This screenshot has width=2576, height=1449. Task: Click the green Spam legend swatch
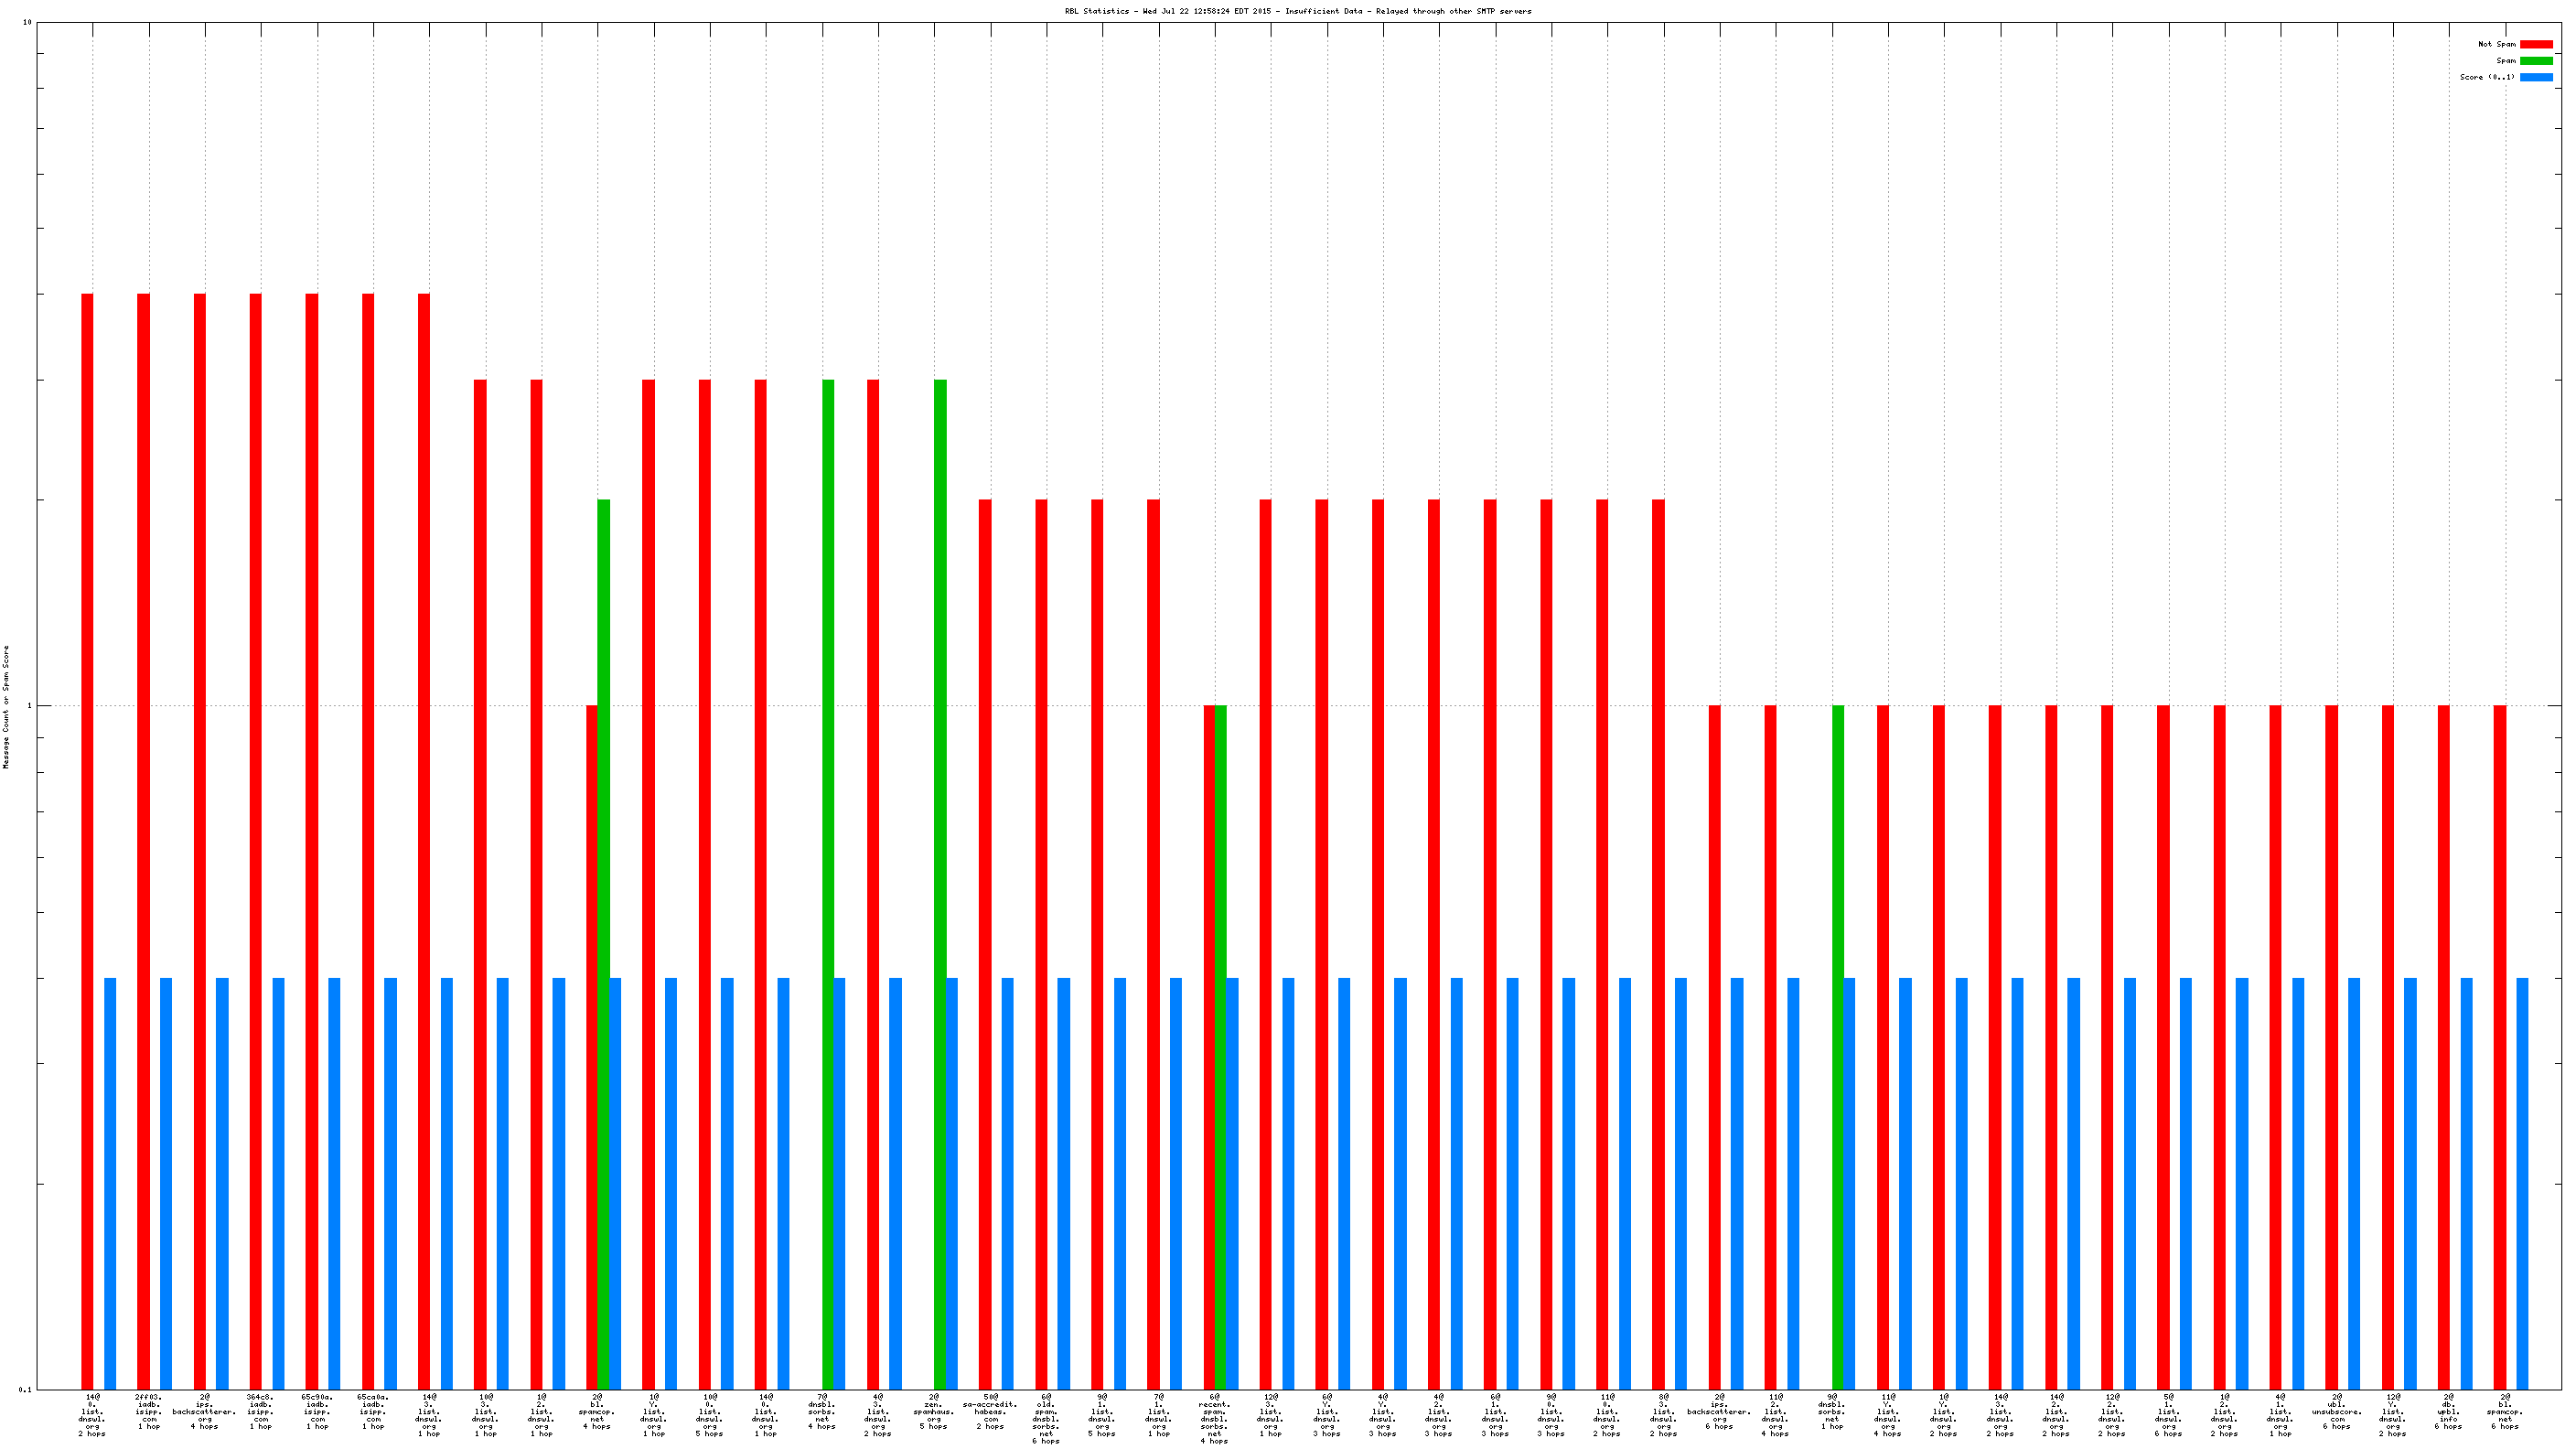[2535, 61]
